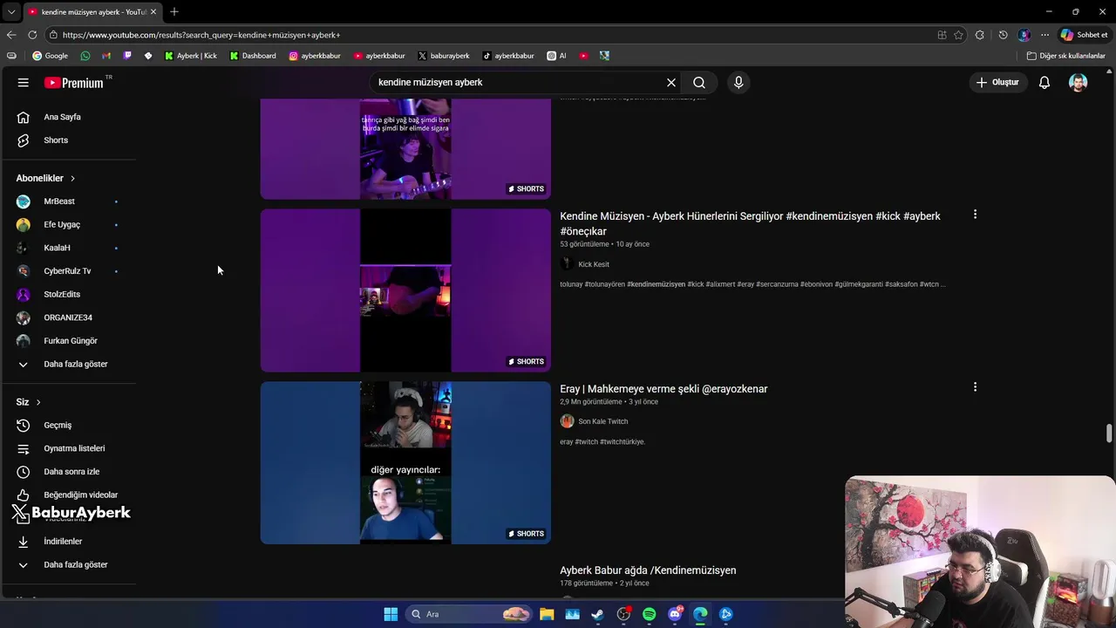Expand the Siz section chevron

38,402
